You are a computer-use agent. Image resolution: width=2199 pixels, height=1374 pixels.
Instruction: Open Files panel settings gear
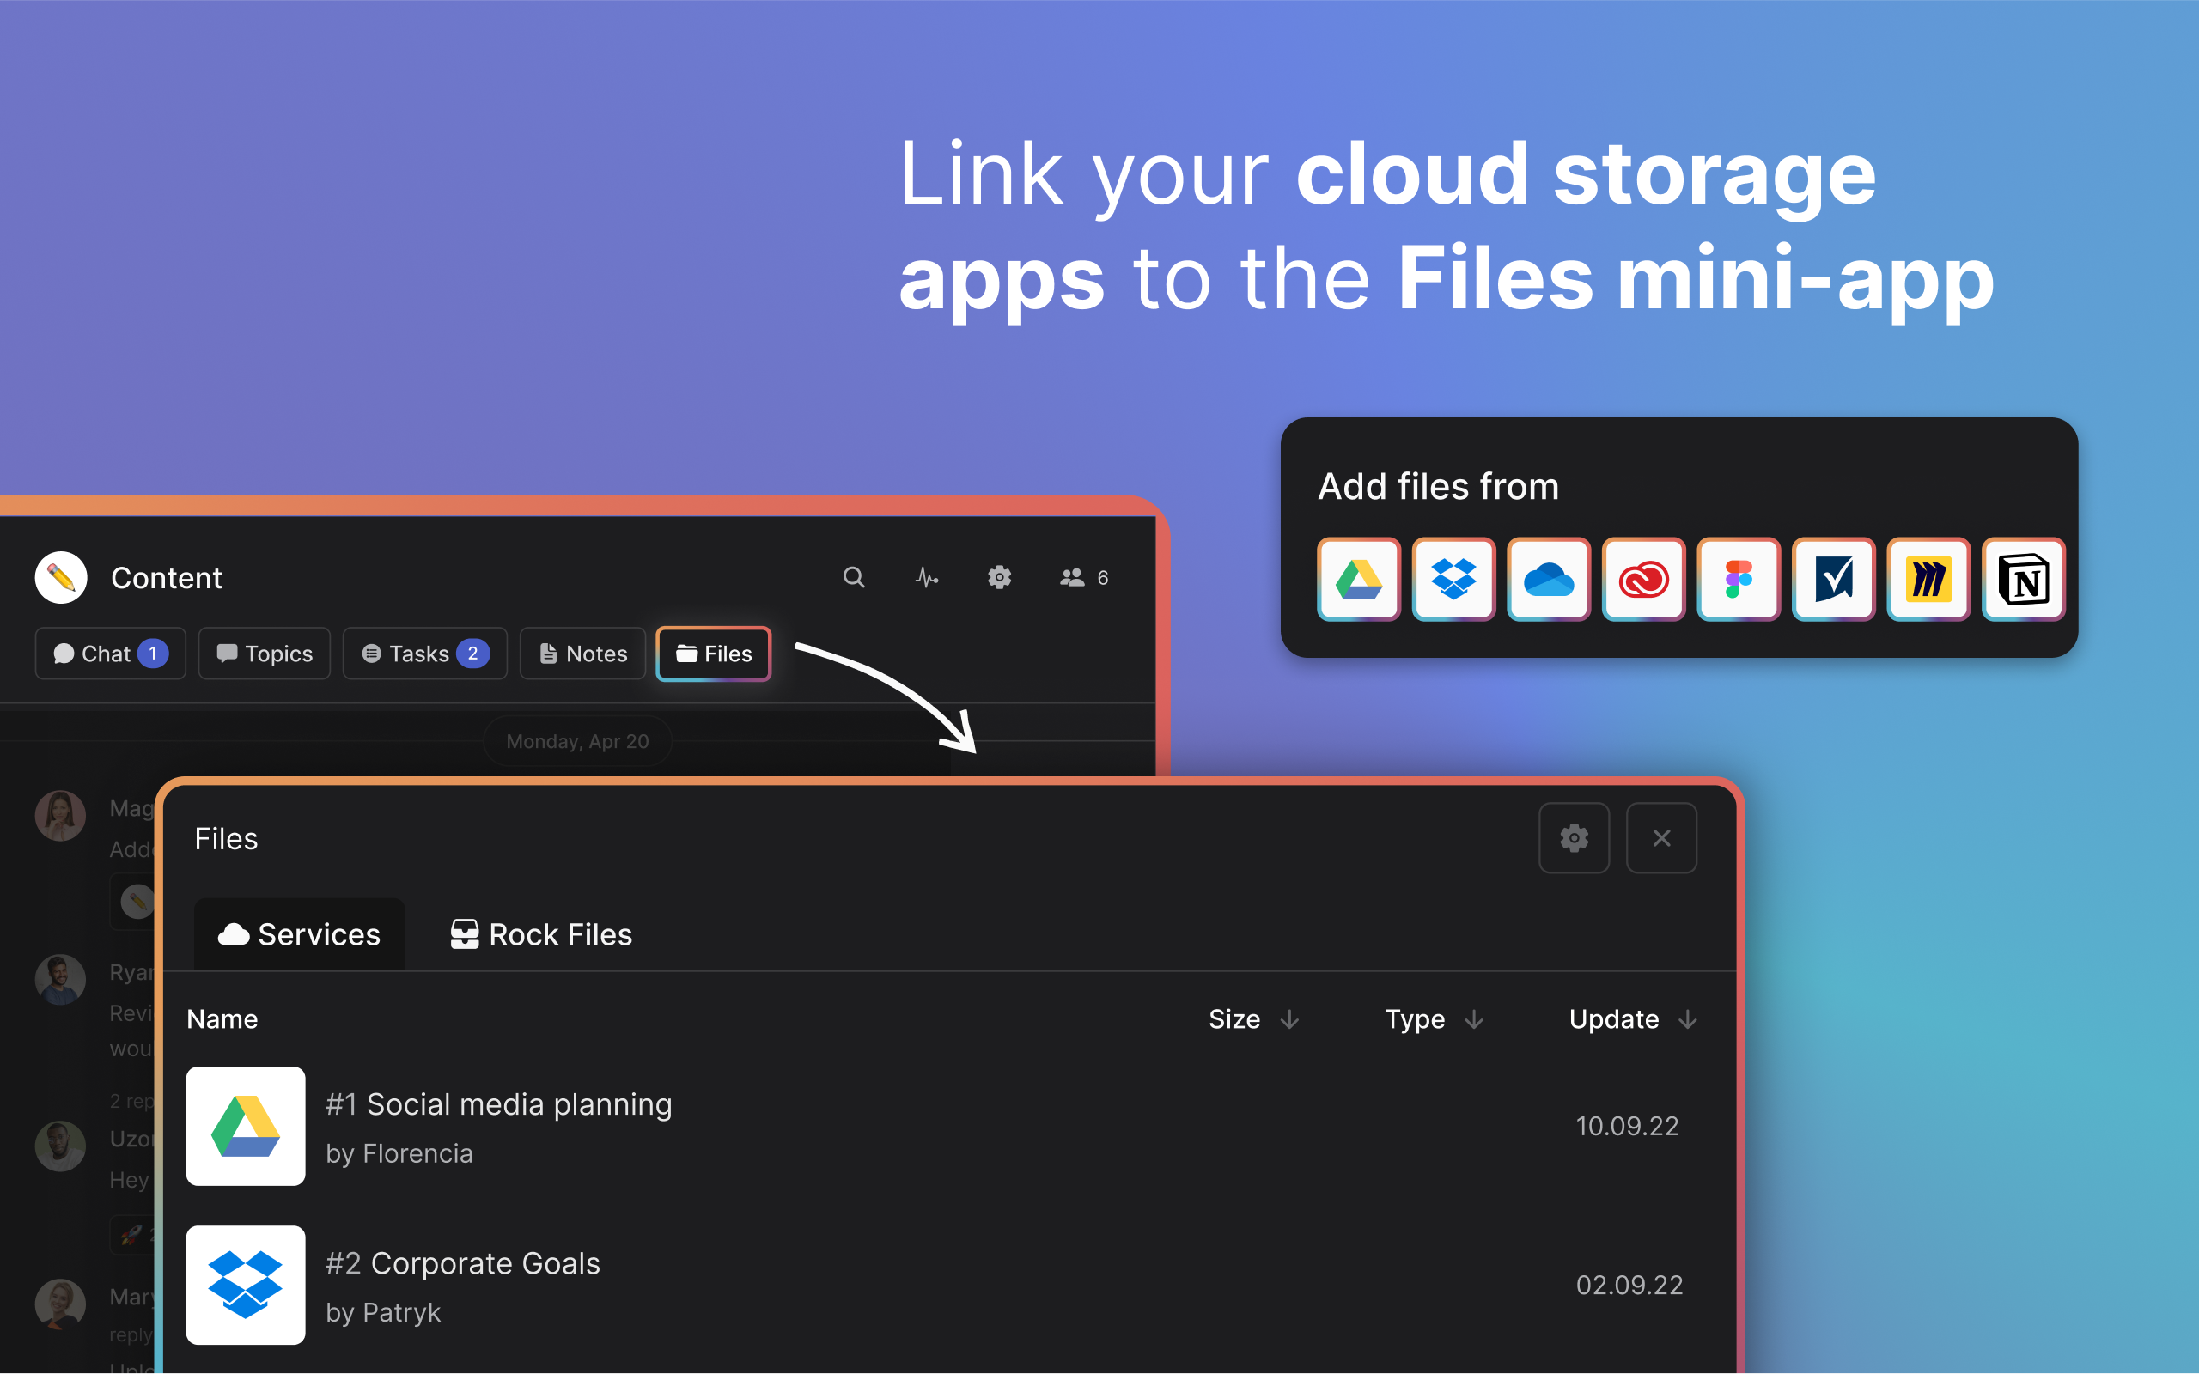(1574, 838)
